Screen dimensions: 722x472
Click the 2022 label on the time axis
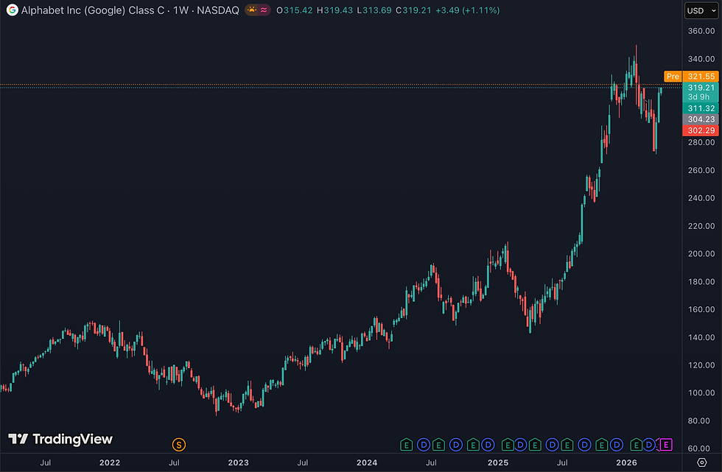pos(110,463)
